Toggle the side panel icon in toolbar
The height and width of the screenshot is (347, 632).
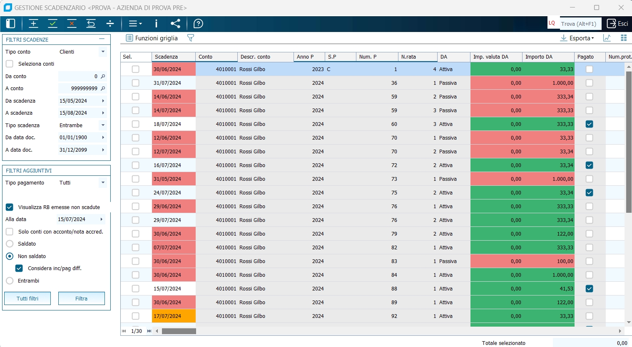coord(10,24)
